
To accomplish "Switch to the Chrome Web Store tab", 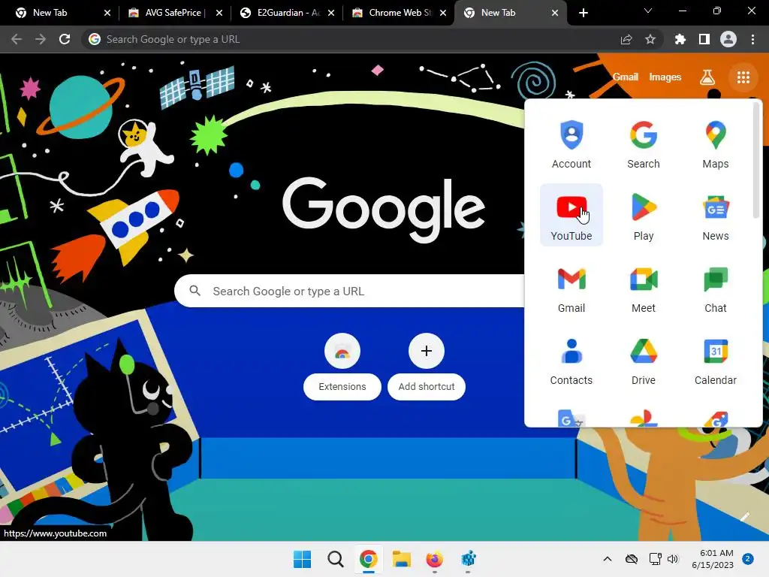I will (x=400, y=13).
